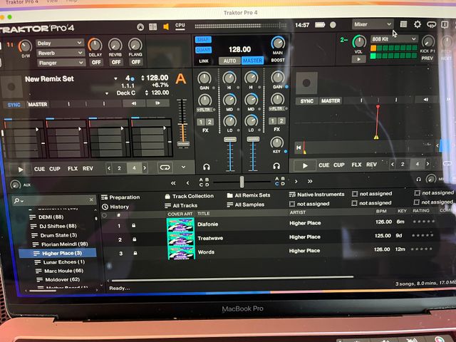Click the Deck A letter indicator

coord(180,79)
